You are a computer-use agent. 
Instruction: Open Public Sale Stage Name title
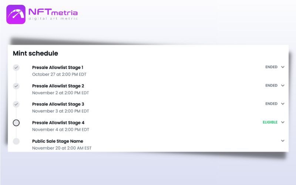click(x=58, y=141)
